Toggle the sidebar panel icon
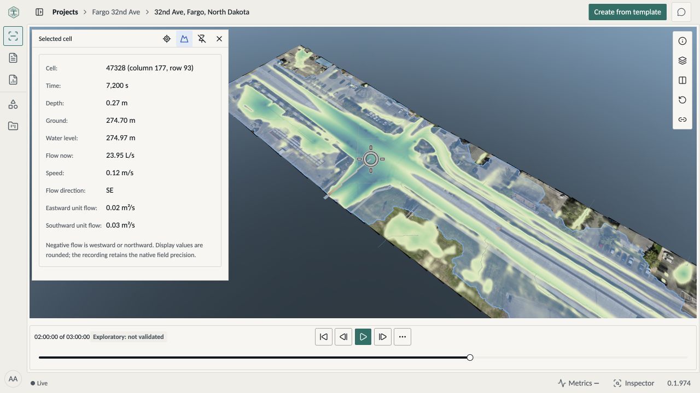The height and width of the screenshot is (393, 700). 39,12
